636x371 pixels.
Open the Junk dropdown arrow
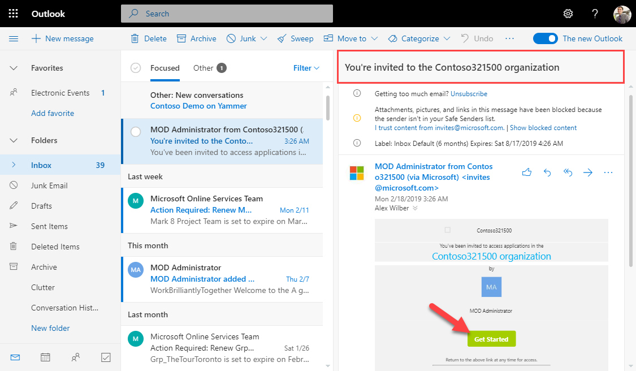point(263,38)
